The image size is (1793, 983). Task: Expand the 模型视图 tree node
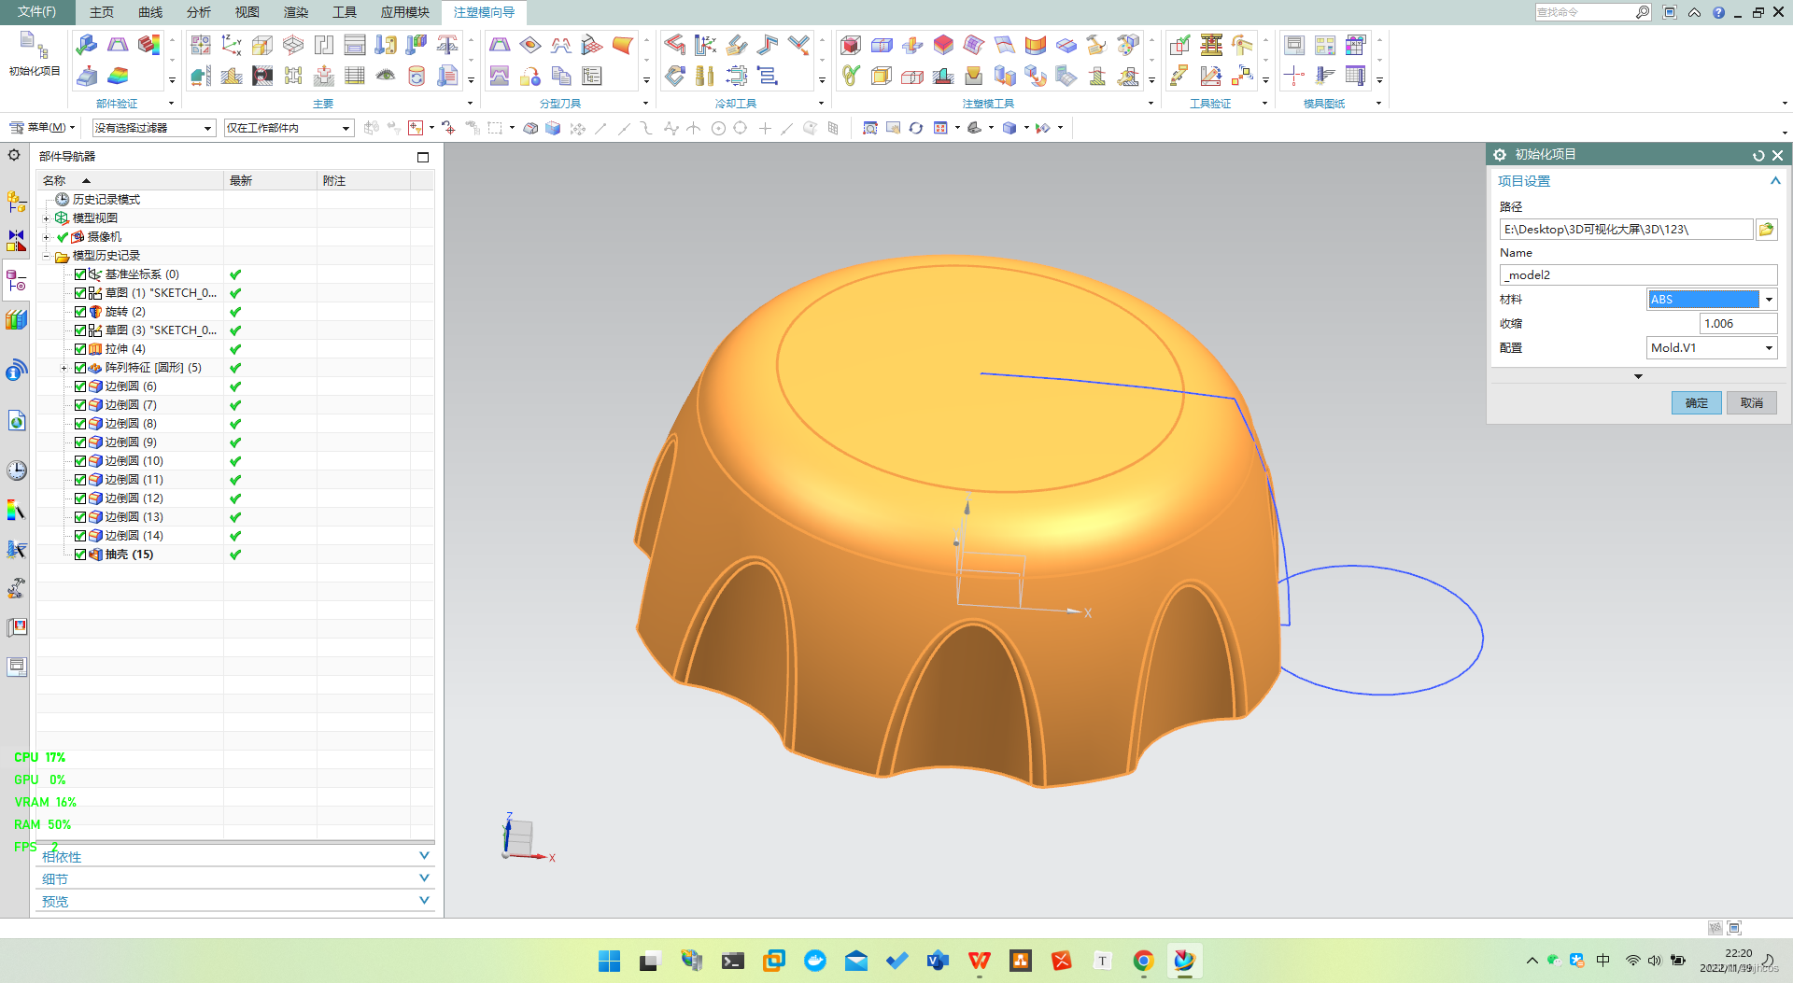[x=46, y=218]
